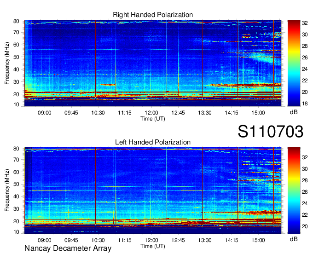Screen dimensions: 313x254
Task: Click dB unit label of Left Handed color bar
Action: pos(294,239)
